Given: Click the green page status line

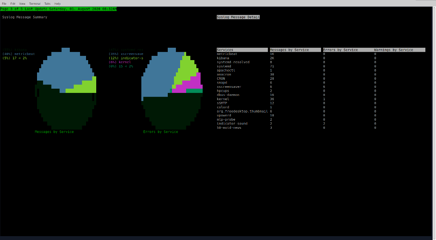Looking at the screenshot, I should point(58,9).
